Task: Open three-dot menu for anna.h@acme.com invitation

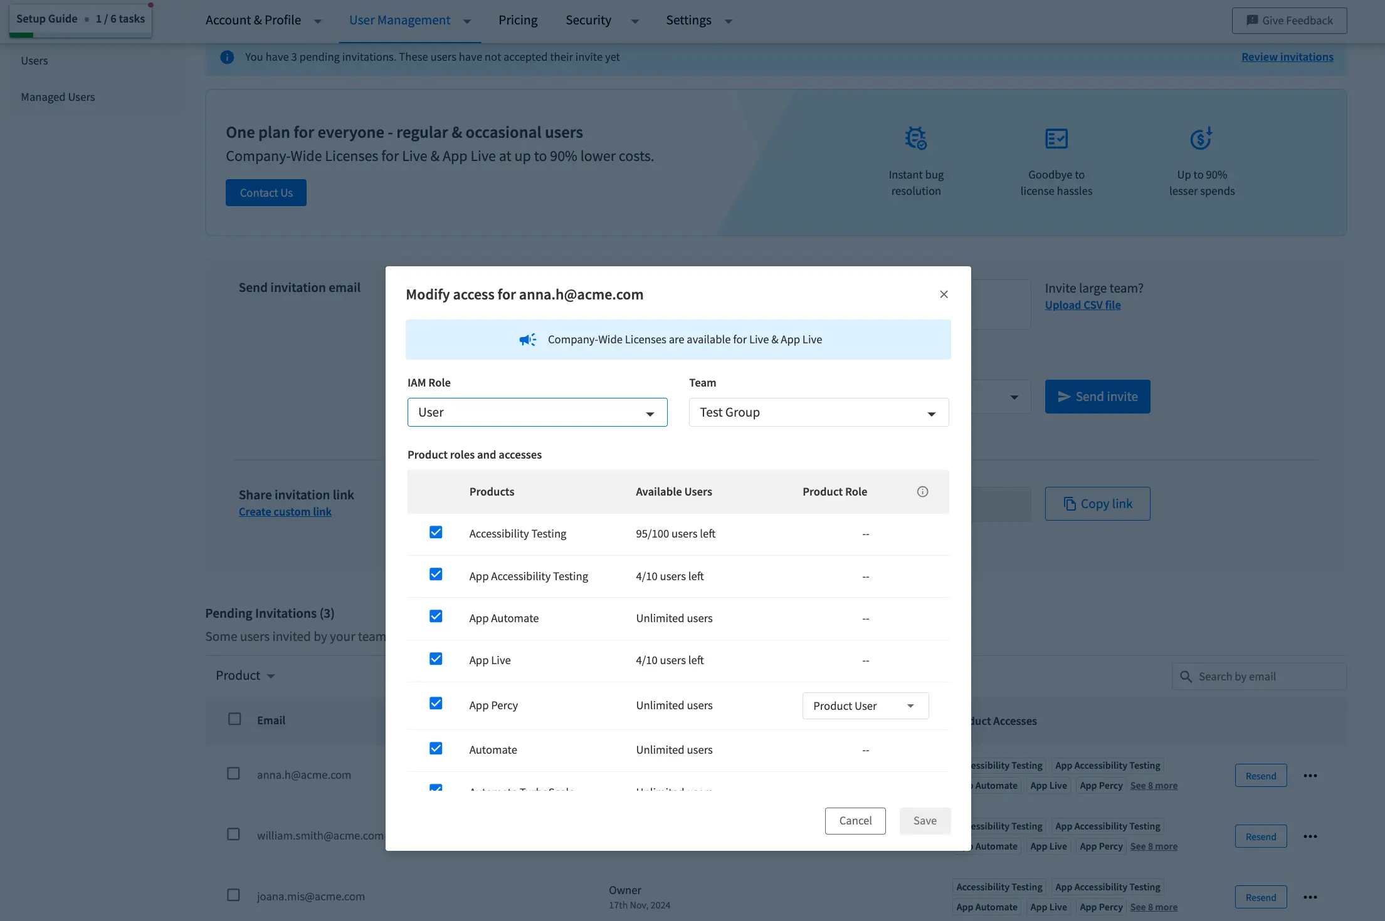Action: click(1310, 776)
